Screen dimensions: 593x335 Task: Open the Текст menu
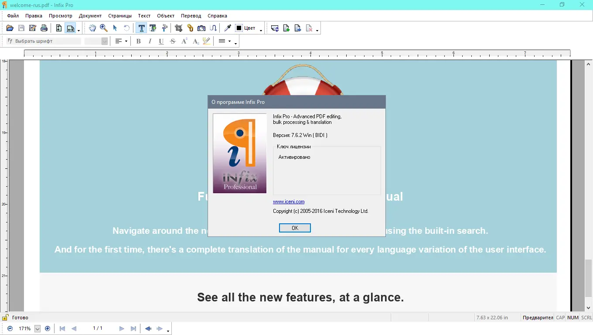[144, 16]
